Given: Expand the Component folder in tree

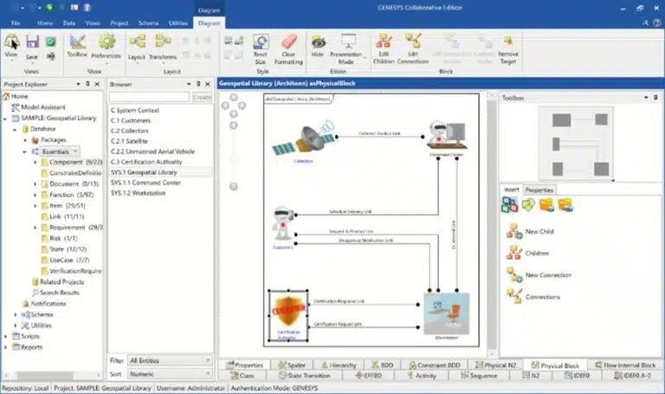Looking at the screenshot, I should tap(36, 162).
